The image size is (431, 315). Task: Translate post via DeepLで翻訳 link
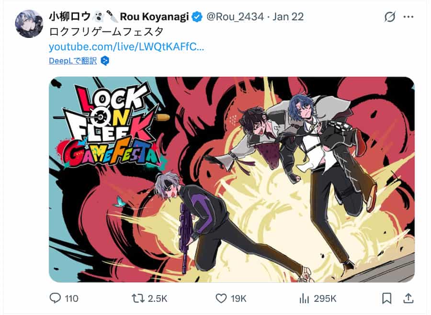pos(73,61)
